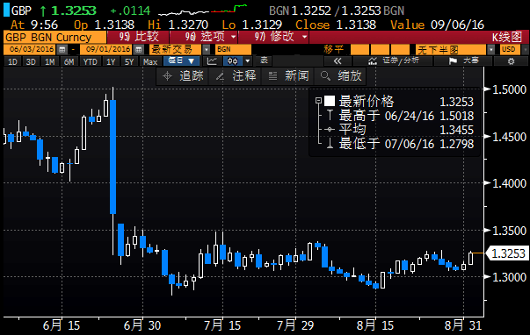Image resolution: width=530 pixels, height=335 pixels.
Task: Open the end date calendar picker
Action: click(138, 50)
